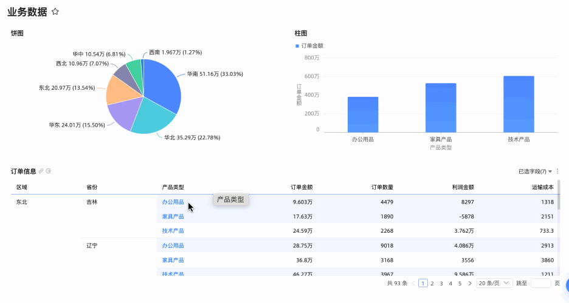Click the jump-to page number input
This screenshot has width=569, height=303.
[540, 283]
